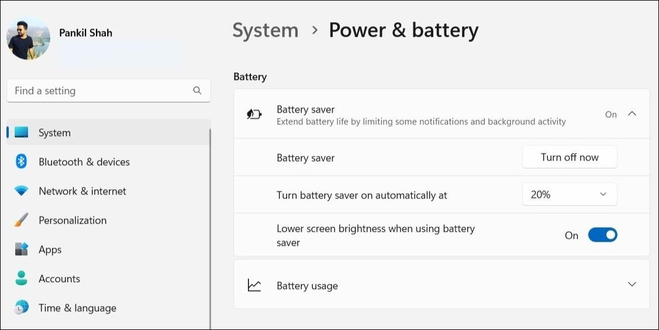Click the Accounts person icon

pyautogui.click(x=22, y=279)
